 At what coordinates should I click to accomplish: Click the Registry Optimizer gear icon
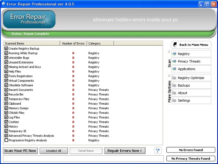174,78
